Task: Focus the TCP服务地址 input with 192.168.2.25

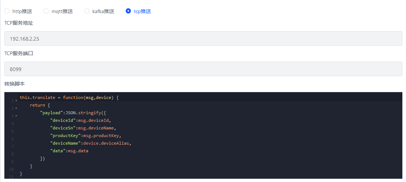Action: 203,38
